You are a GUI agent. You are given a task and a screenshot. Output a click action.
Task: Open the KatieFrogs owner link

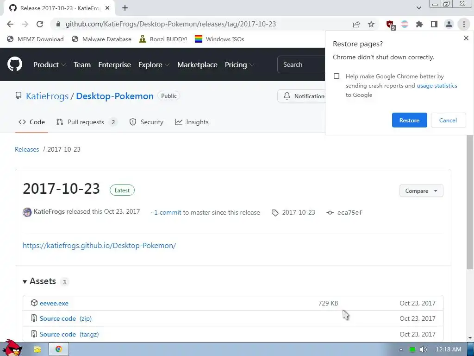pos(47,96)
